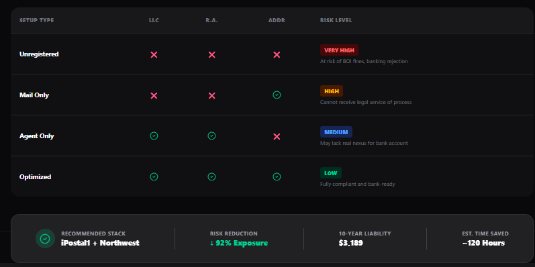Click the R.A. column header
This screenshot has height=267, width=535.
(211, 20)
